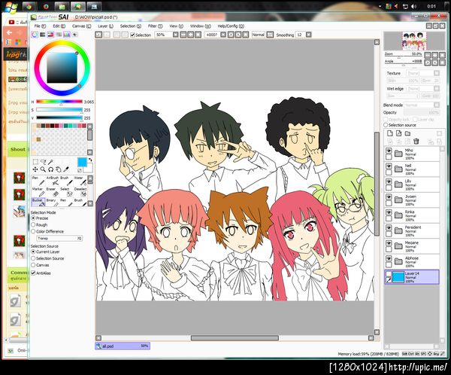Create a new linework layer
The height and width of the screenshot is (375, 451).
point(398,133)
